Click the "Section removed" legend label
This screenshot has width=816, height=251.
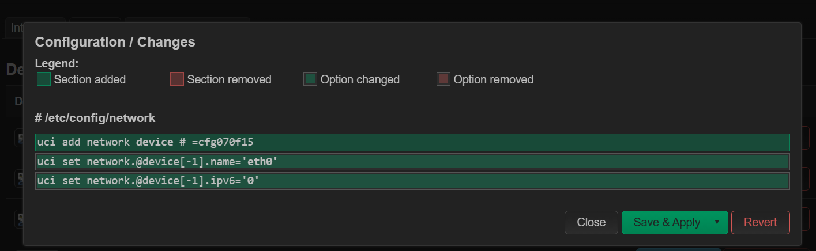pyautogui.click(x=229, y=79)
